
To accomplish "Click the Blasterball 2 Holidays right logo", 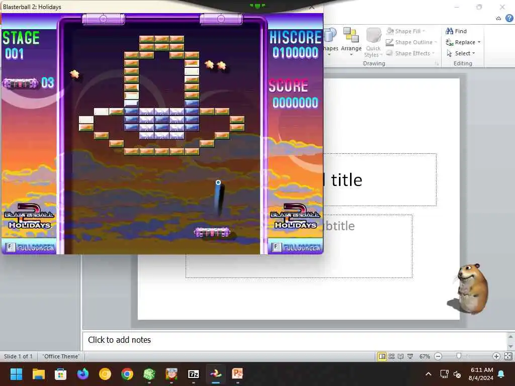I will coord(295,217).
